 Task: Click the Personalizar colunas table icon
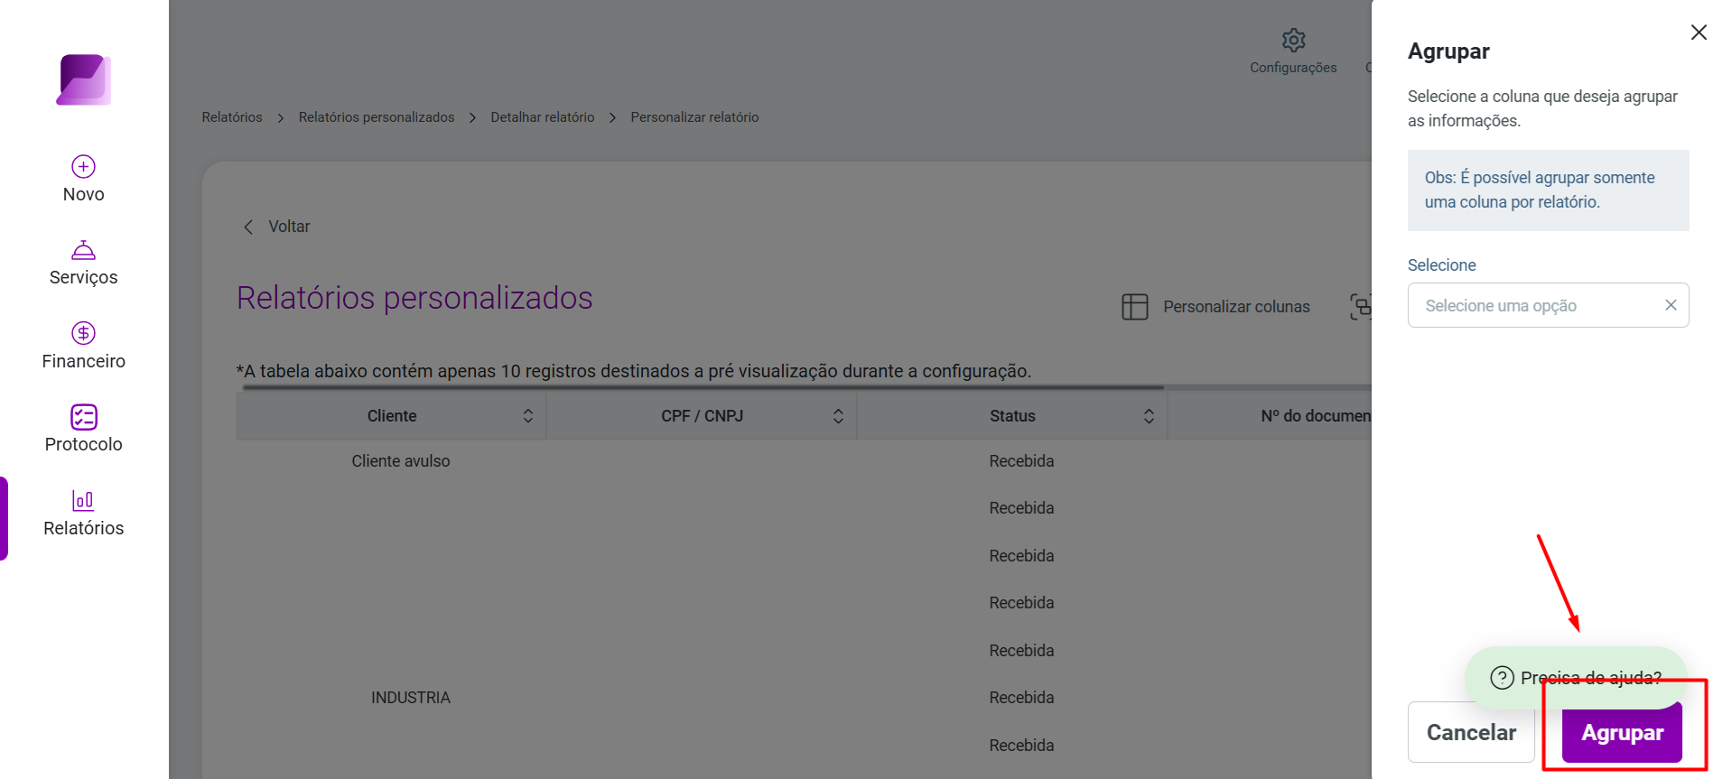click(1135, 307)
